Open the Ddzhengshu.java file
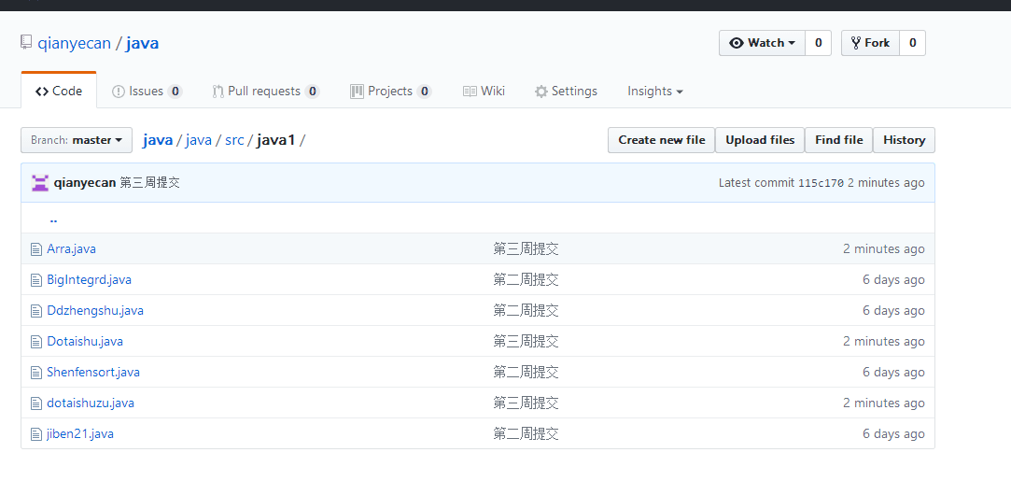This screenshot has width=1011, height=495. coord(95,311)
